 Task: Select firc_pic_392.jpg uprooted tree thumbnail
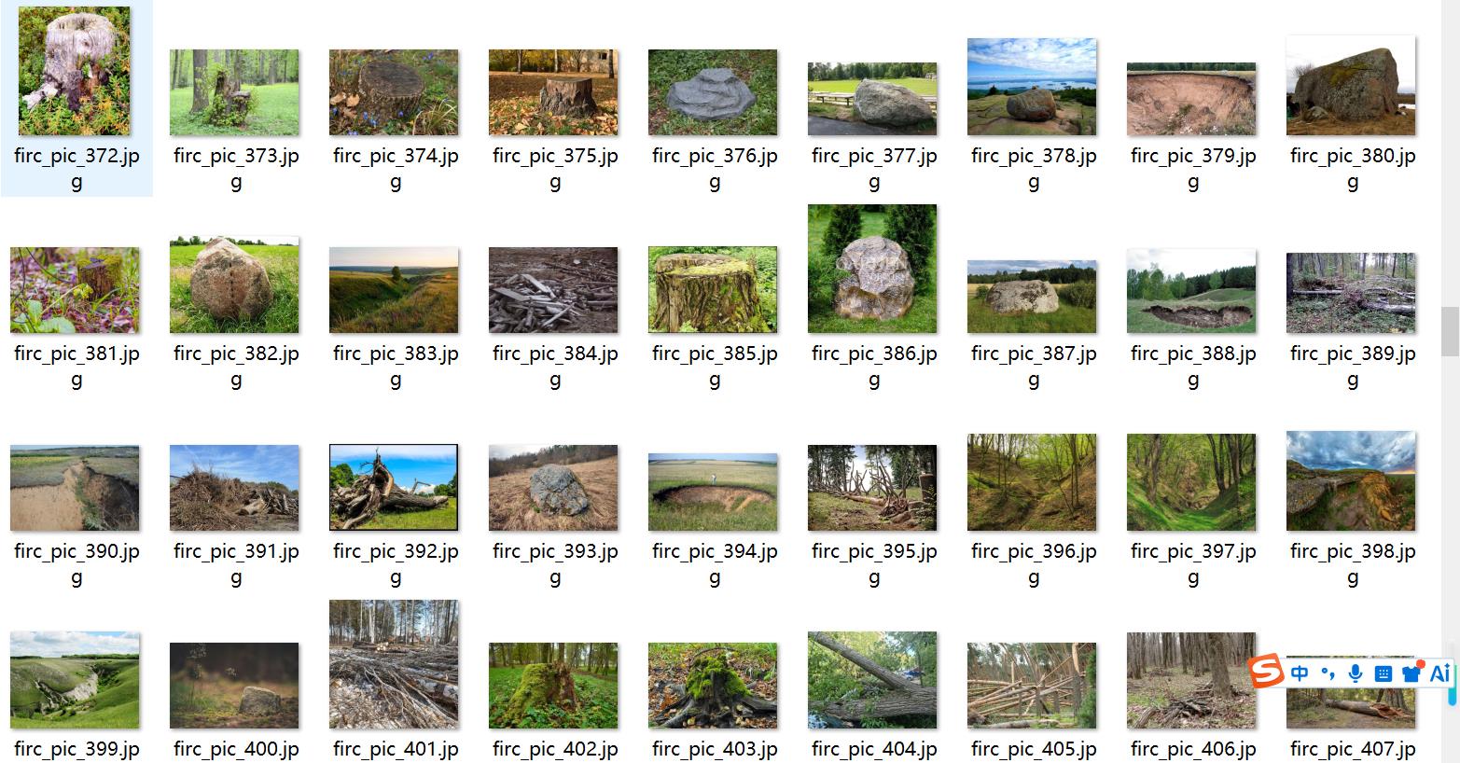394,487
